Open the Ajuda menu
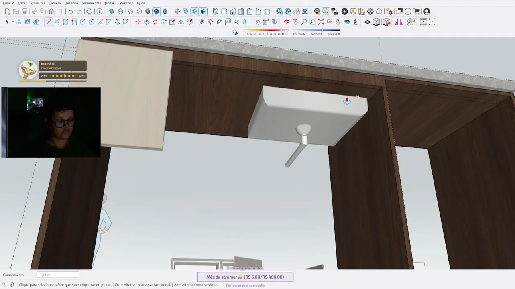 click(141, 3)
